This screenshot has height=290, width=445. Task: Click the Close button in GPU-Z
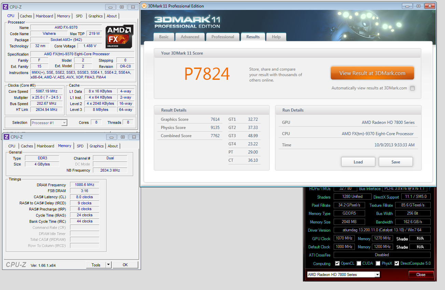[421, 275]
